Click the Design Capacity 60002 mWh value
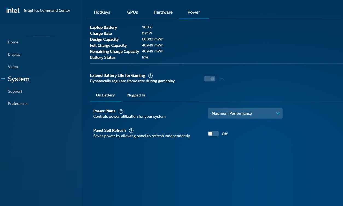The height and width of the screenshot is (206, 343). [153, 39]
